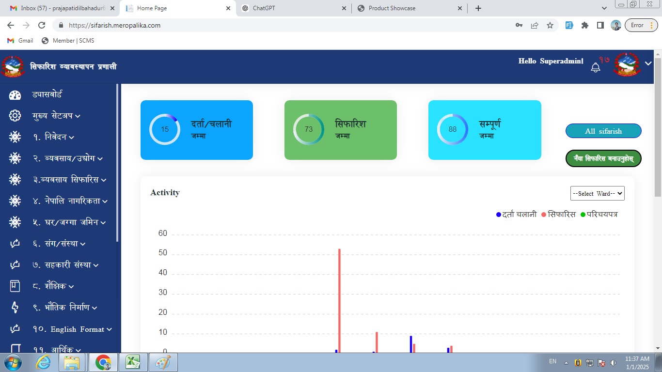Open the Chrome extensions puzzle icon
The image size is (662, 372).
[x=585, y=25]
